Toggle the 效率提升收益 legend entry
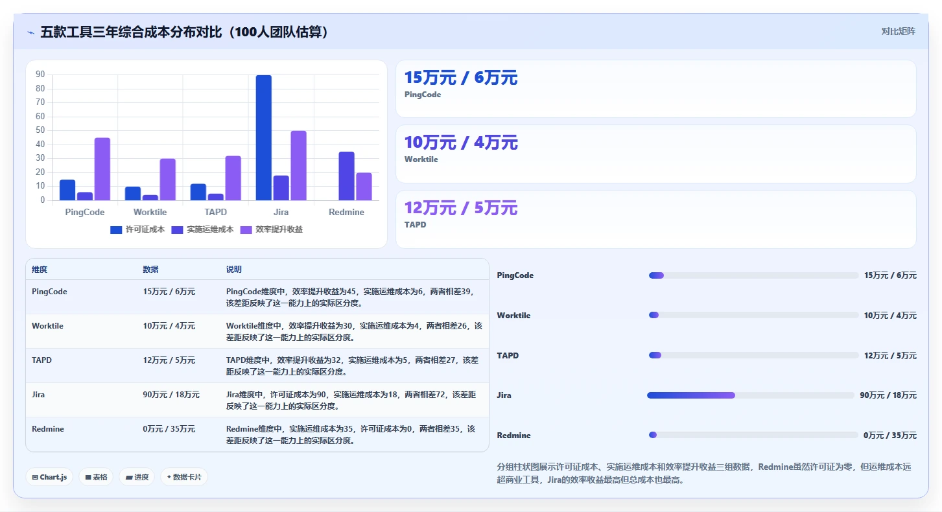 tap(271, 229)
